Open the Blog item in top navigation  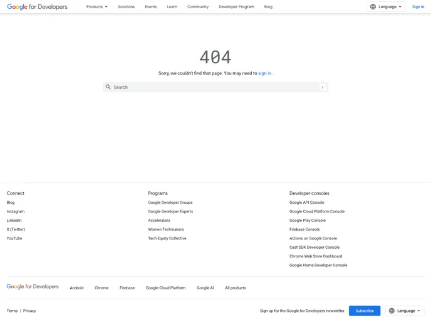click(x=268, y=7)
